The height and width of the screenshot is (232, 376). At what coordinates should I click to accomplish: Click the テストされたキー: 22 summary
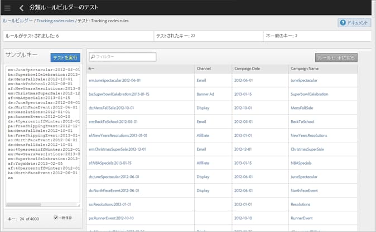click(175, 36)
